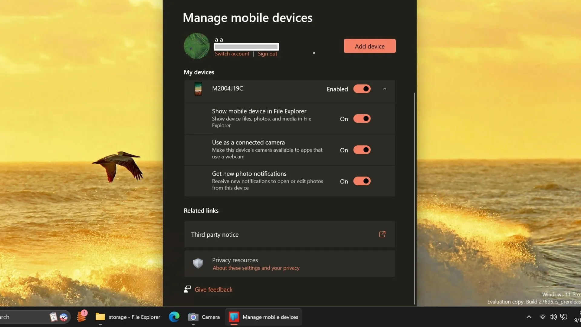Open Third party notice external link
The height and width of the screenshot is (327, 581).
pyautogui.click(x=382, y=234)
